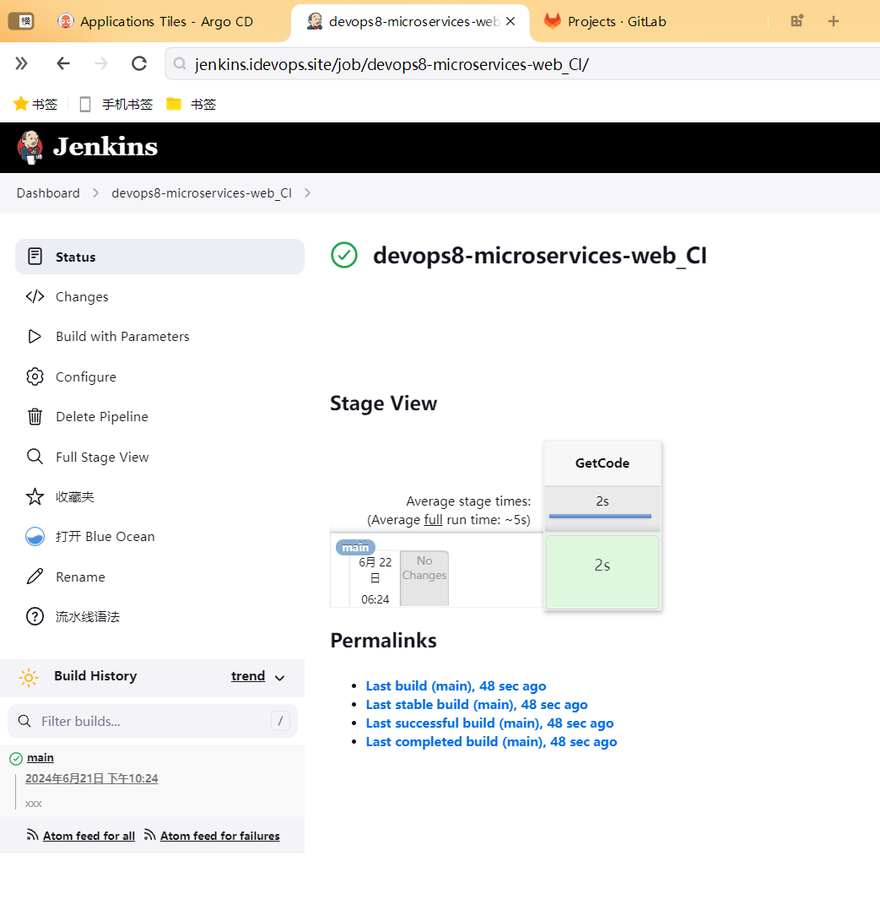Click the 收藏夹 star icon
This screenshot has width=880, height=899.
(x=35, y=496)
